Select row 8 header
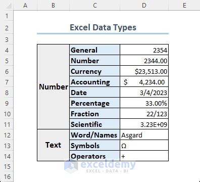This screenshot has height=182, width=200. [7, 93]
